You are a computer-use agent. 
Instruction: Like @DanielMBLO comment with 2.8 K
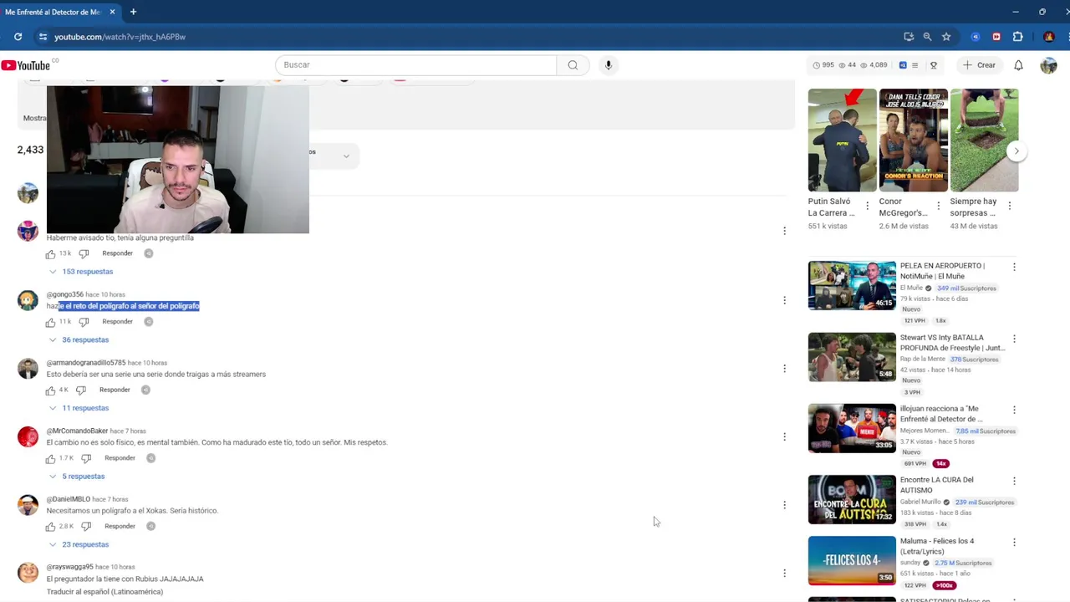(51, 527)
